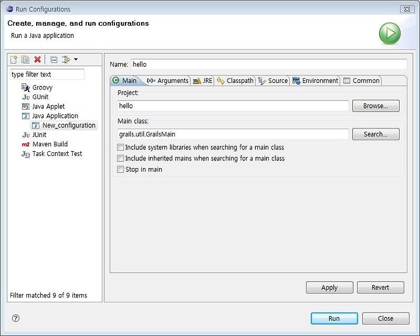Viewport: 420px width, 336px height.
Task: Collapse all configurations icon
Action: (x=54, y=60)
